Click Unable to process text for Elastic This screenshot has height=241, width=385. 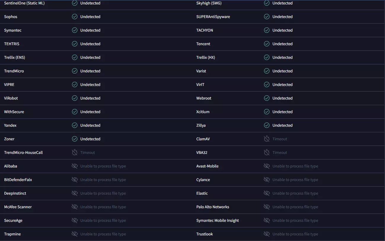[x=295, y=193]
